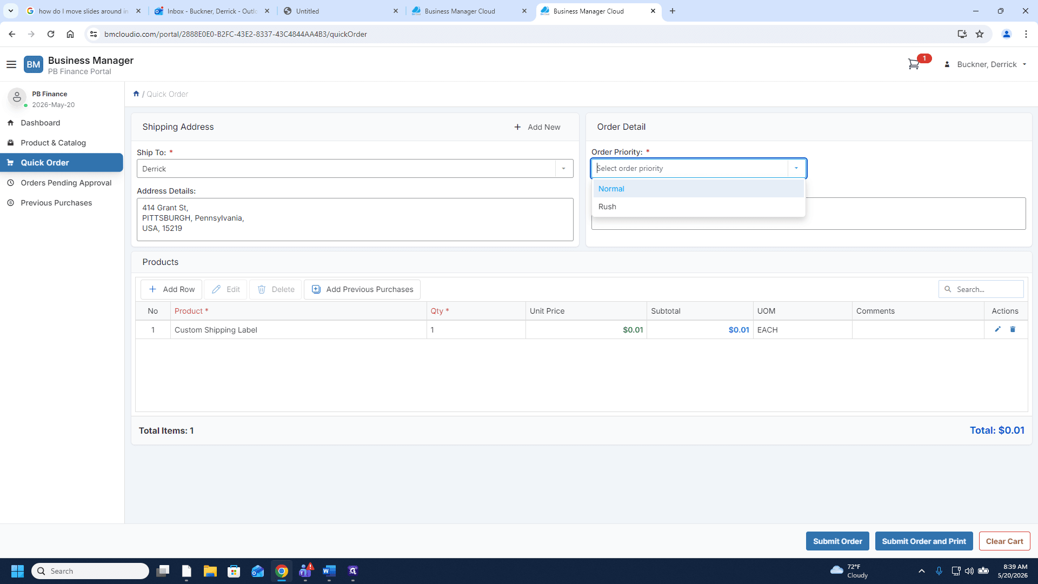This screenshot has width=1038, height=584.
Task: Open Microsoft Teams from the taskbar
Action: coord(305,571)
